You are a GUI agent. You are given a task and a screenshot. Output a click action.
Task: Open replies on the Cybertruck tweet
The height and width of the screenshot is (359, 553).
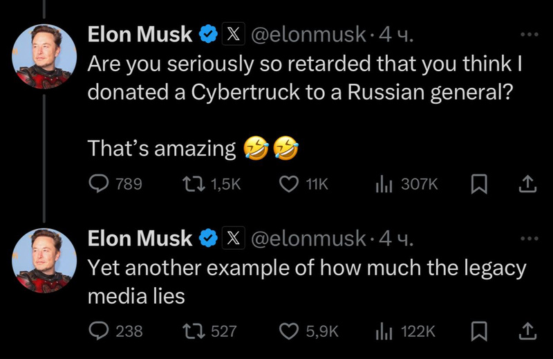tap(100, 184)
